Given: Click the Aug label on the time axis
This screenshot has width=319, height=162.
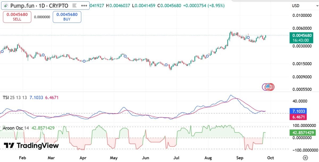Looking at the screenshot, I should (208, 158).
